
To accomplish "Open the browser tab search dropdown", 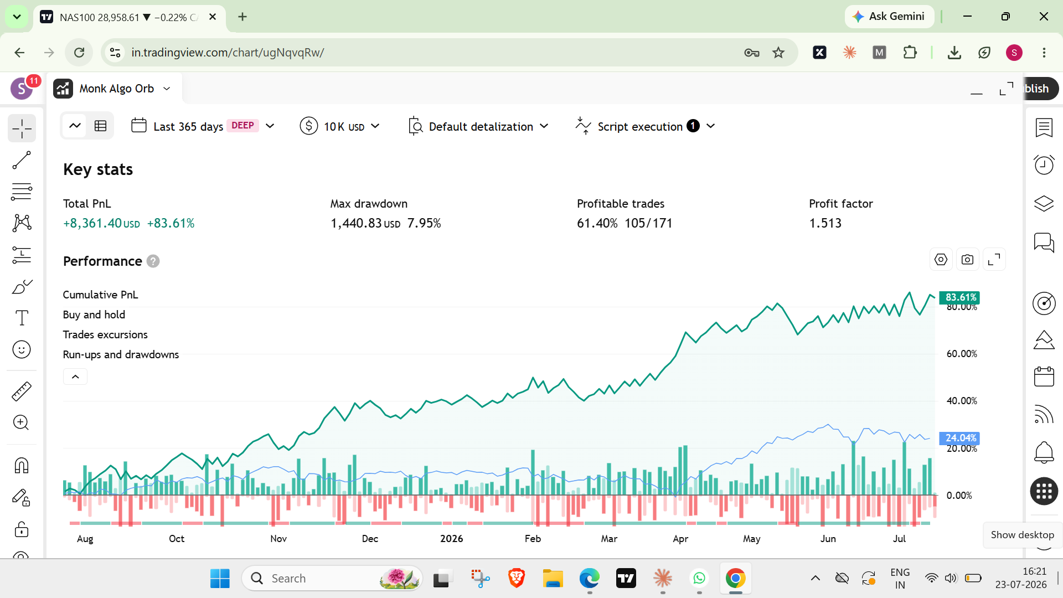I will pyautogui.click(x=17, y=17).
